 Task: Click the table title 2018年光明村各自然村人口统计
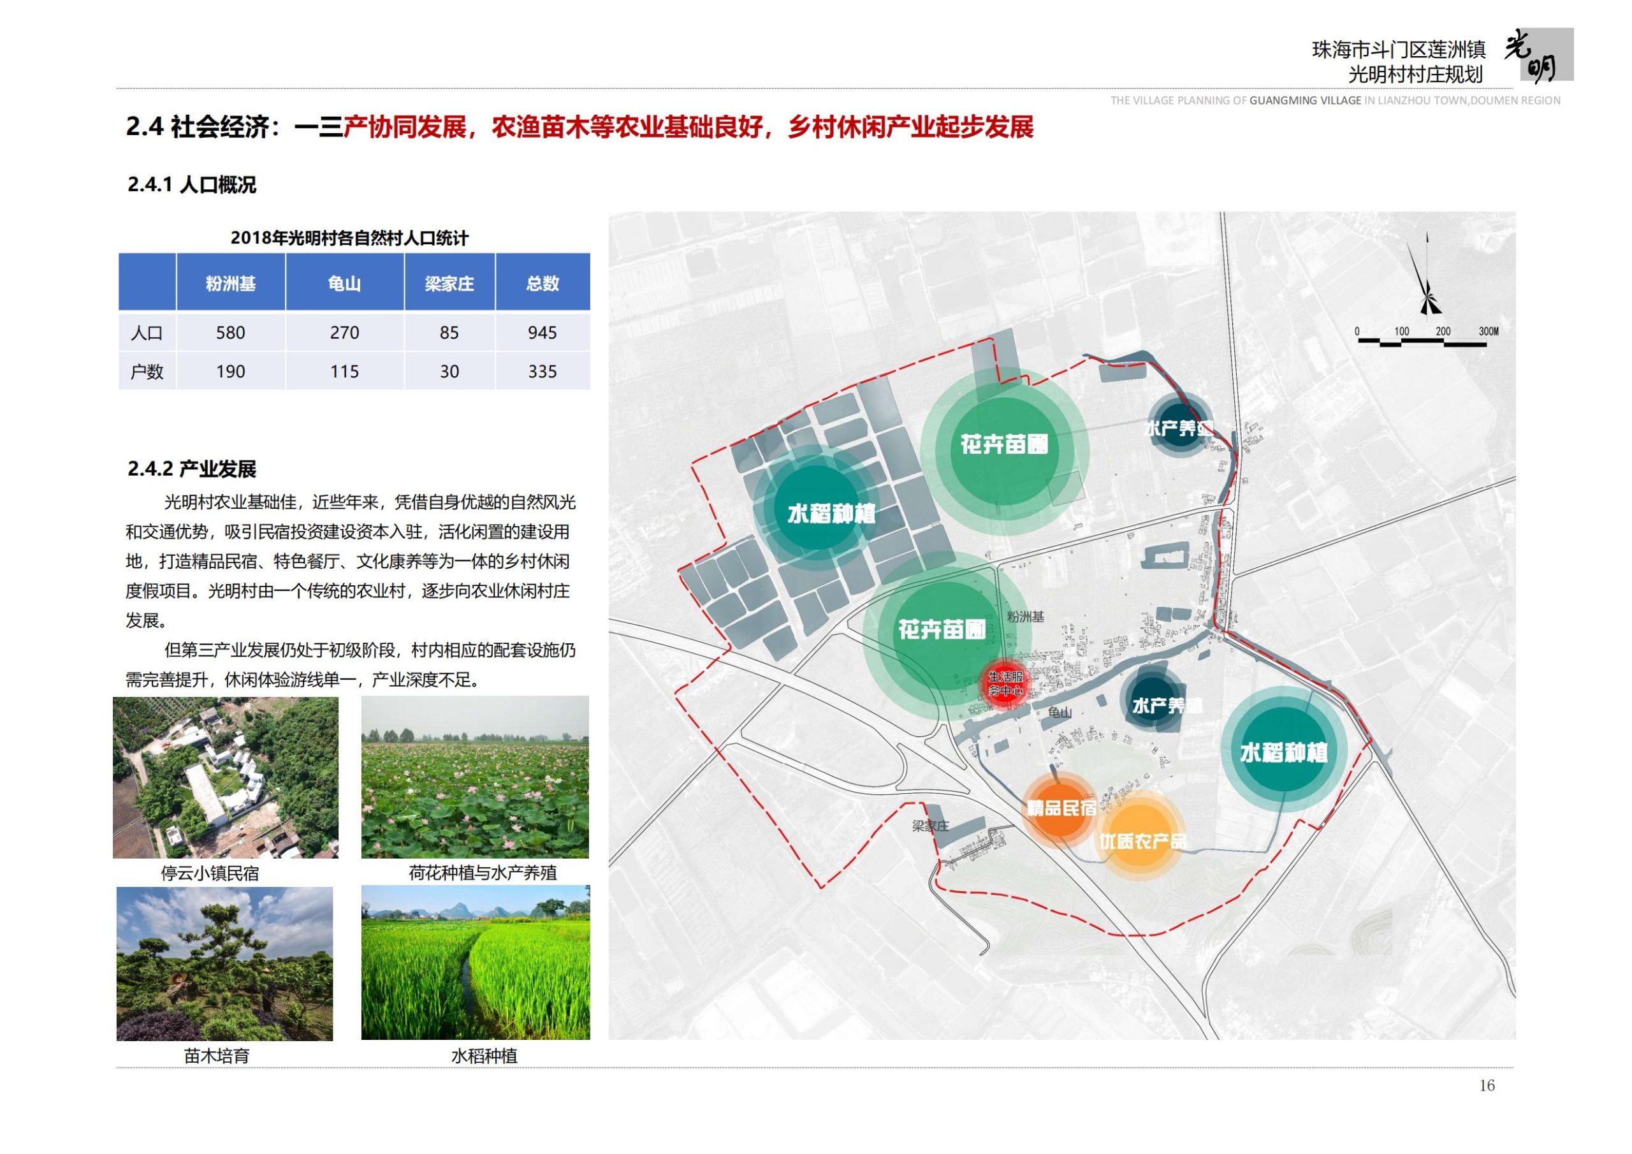point(350,237)
